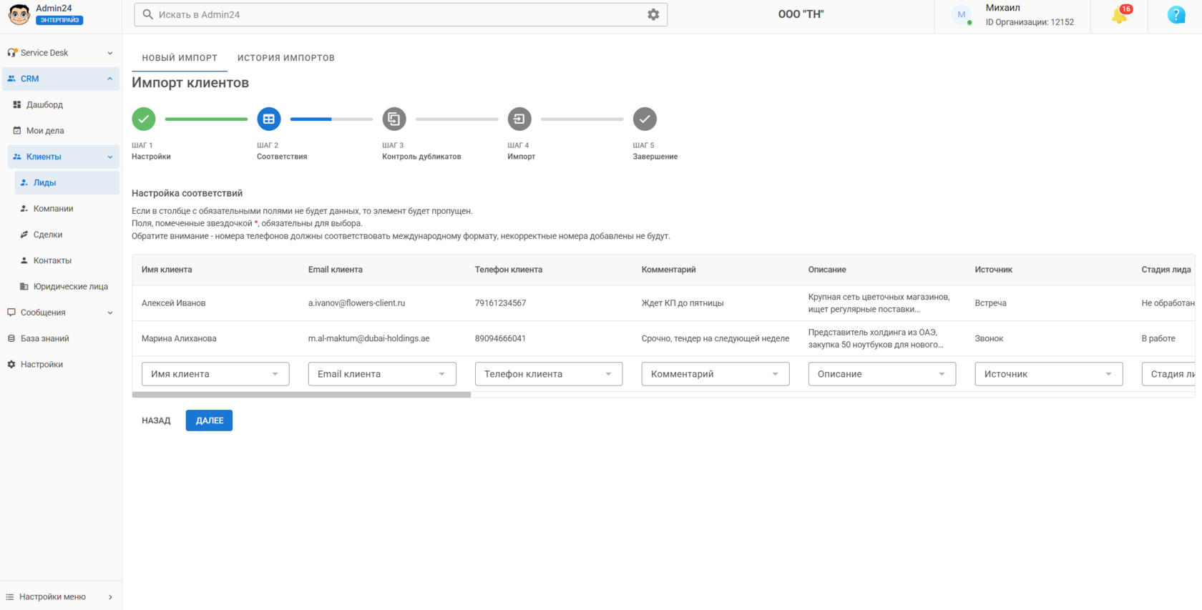Image resolution: width=1202 pixels, height=610 pixels.
Task: Open Телефон клиента mapping dropdown
Action: coord(549,374)
